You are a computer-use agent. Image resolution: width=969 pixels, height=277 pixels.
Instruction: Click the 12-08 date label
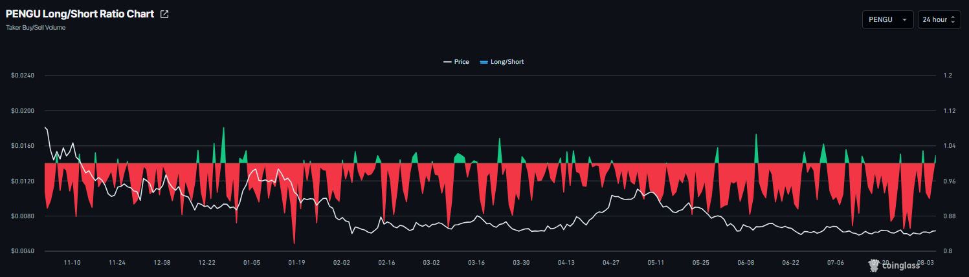click(162, 263)
